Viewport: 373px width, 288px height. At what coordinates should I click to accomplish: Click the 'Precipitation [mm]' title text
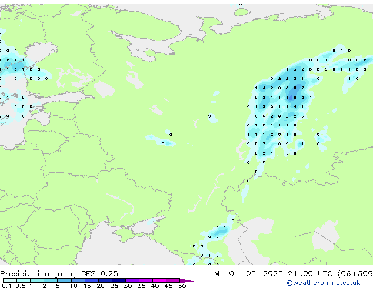coord(38,274)
